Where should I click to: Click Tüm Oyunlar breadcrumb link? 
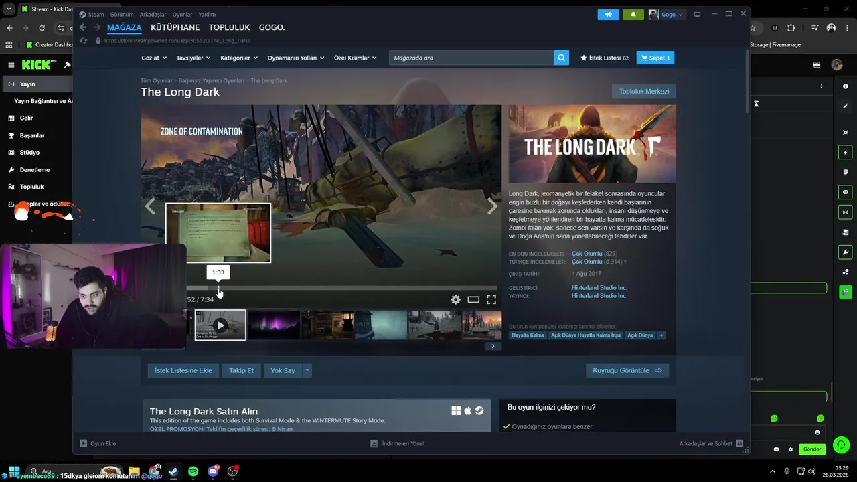click(x=156, y=80)
